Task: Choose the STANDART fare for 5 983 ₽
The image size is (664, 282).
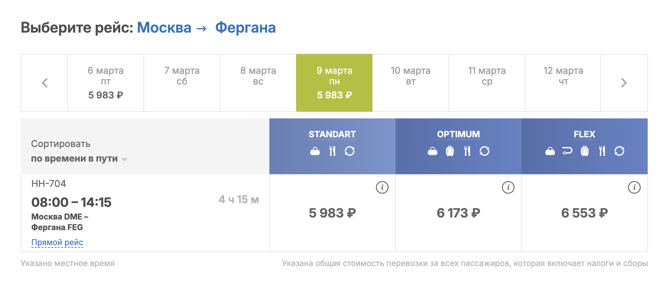Action: tap(332, 213)
